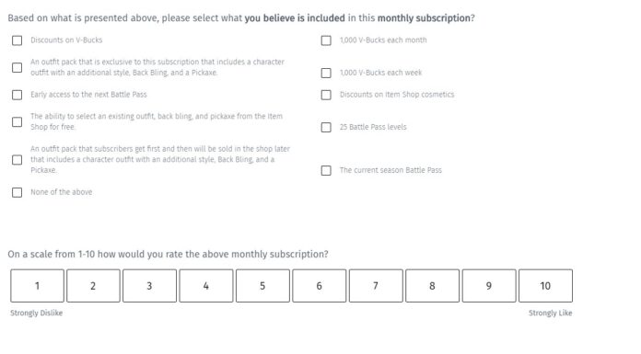The image size is (641, 354).
Task: Tick the 1,000 V-Bucks each month checkbox
Action: coord(326,40)
